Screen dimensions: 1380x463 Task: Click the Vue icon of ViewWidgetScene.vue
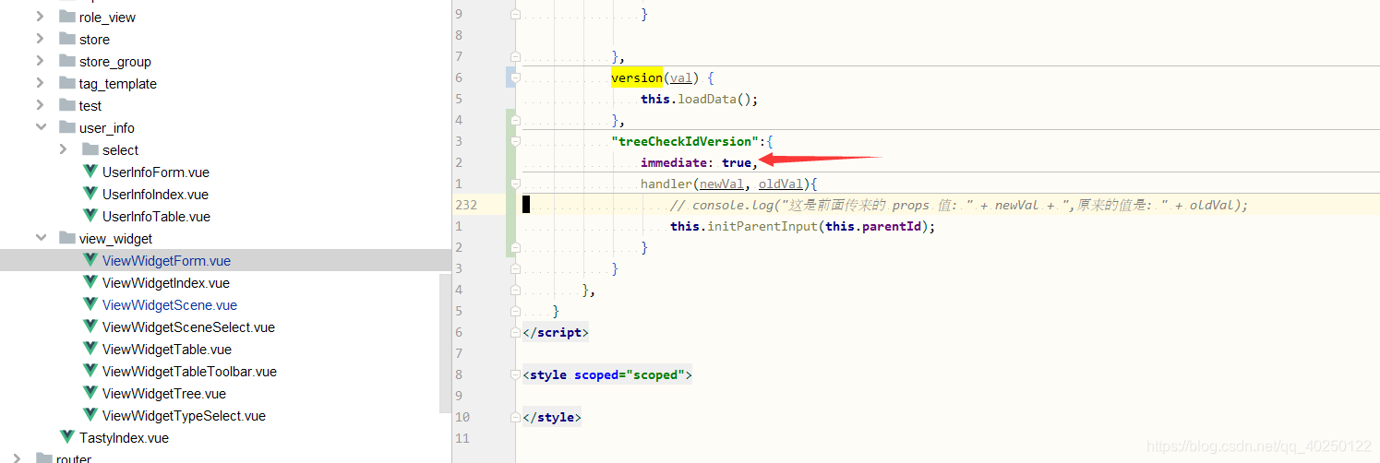[90, 304]
